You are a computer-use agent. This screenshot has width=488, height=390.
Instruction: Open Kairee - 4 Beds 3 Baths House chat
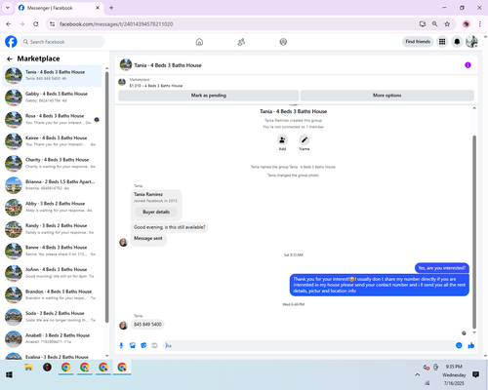(x=52, y=141)
